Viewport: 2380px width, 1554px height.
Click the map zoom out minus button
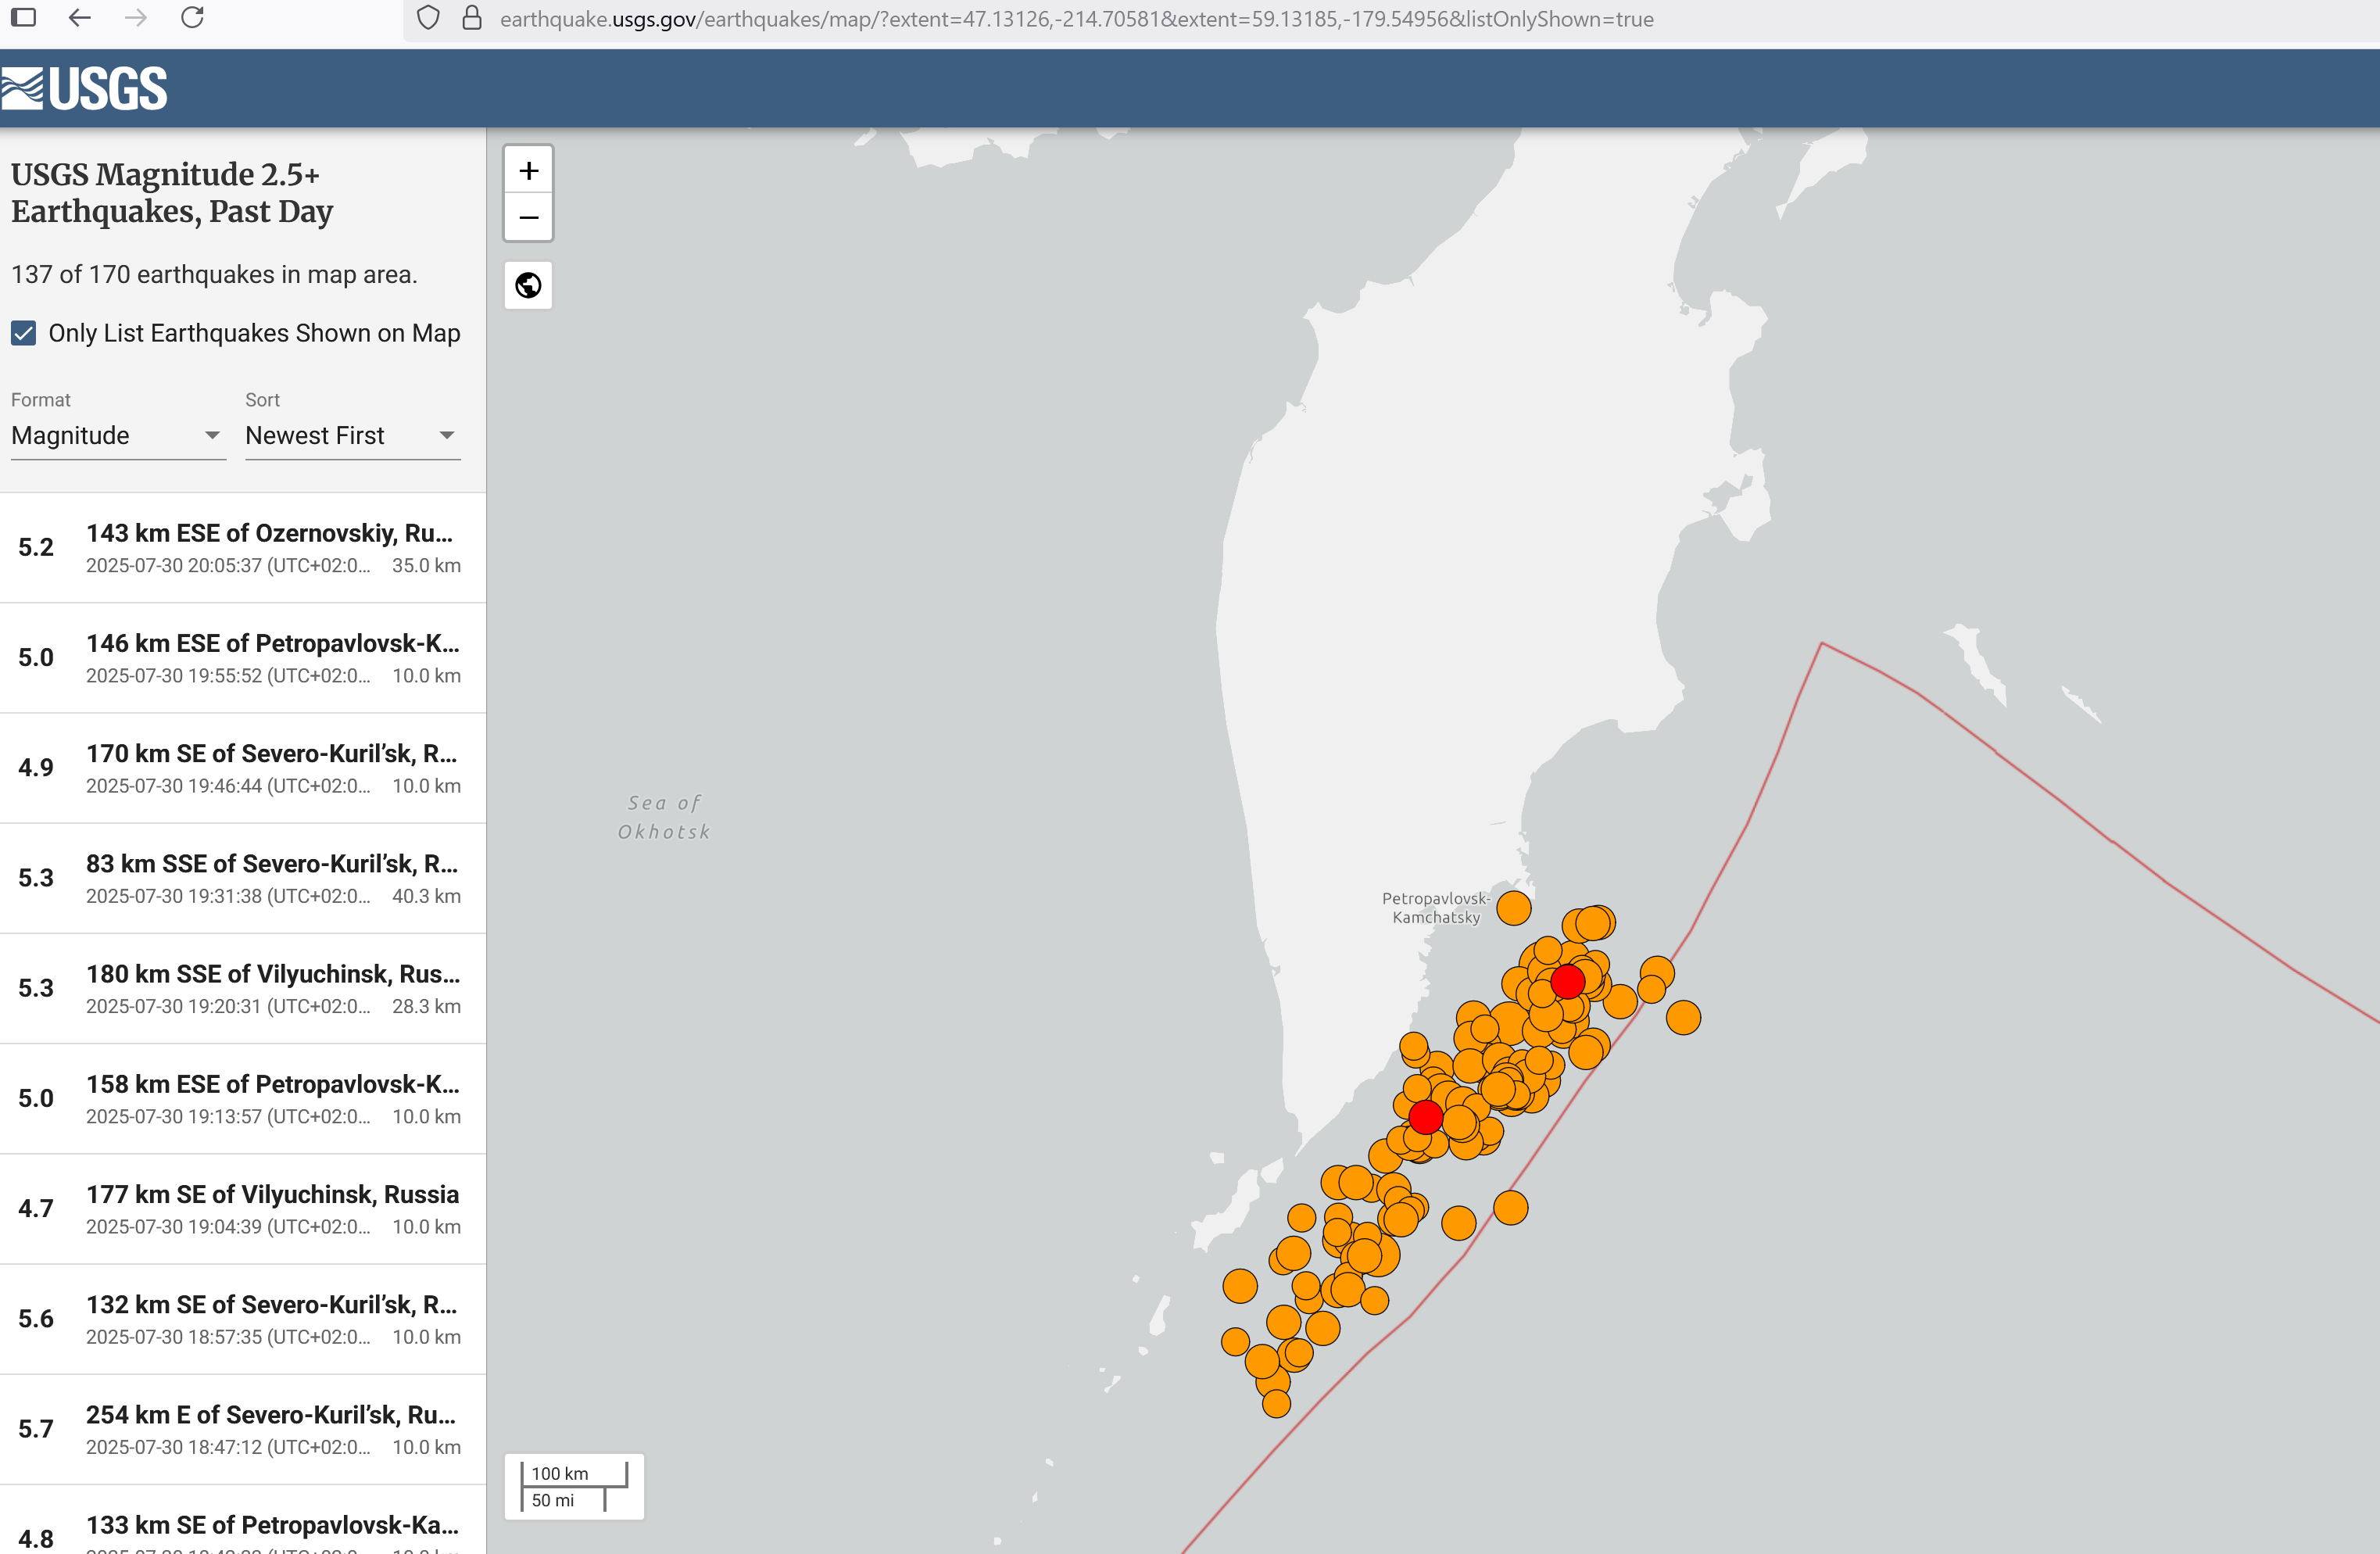528,217
